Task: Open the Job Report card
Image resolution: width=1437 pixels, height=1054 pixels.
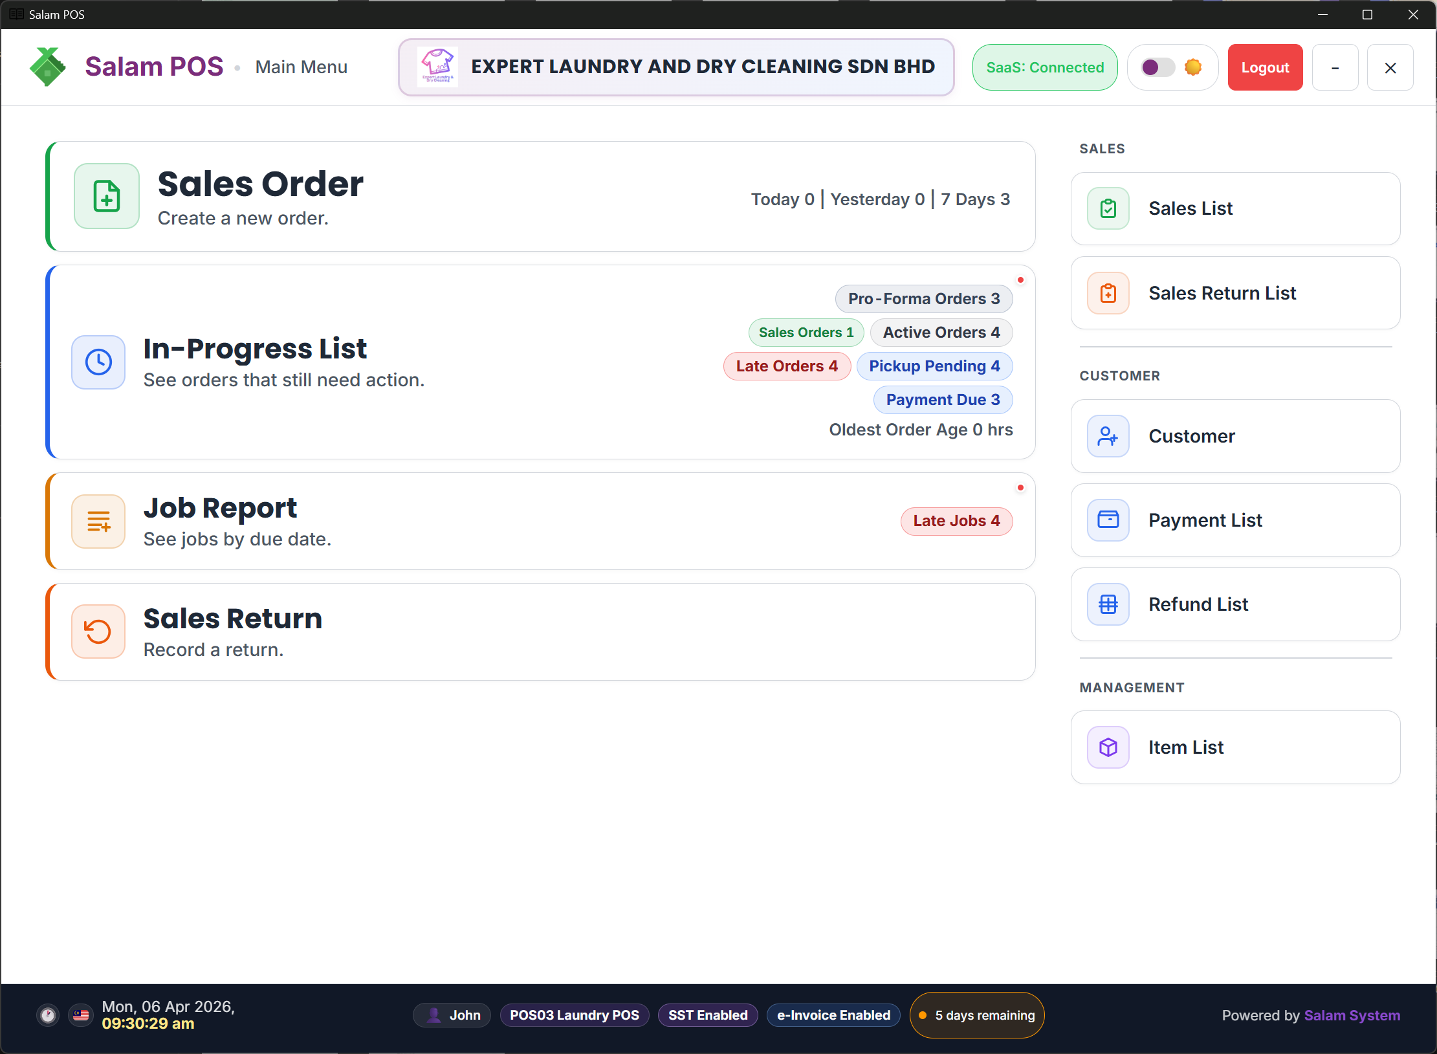Action: coord(540,521)
